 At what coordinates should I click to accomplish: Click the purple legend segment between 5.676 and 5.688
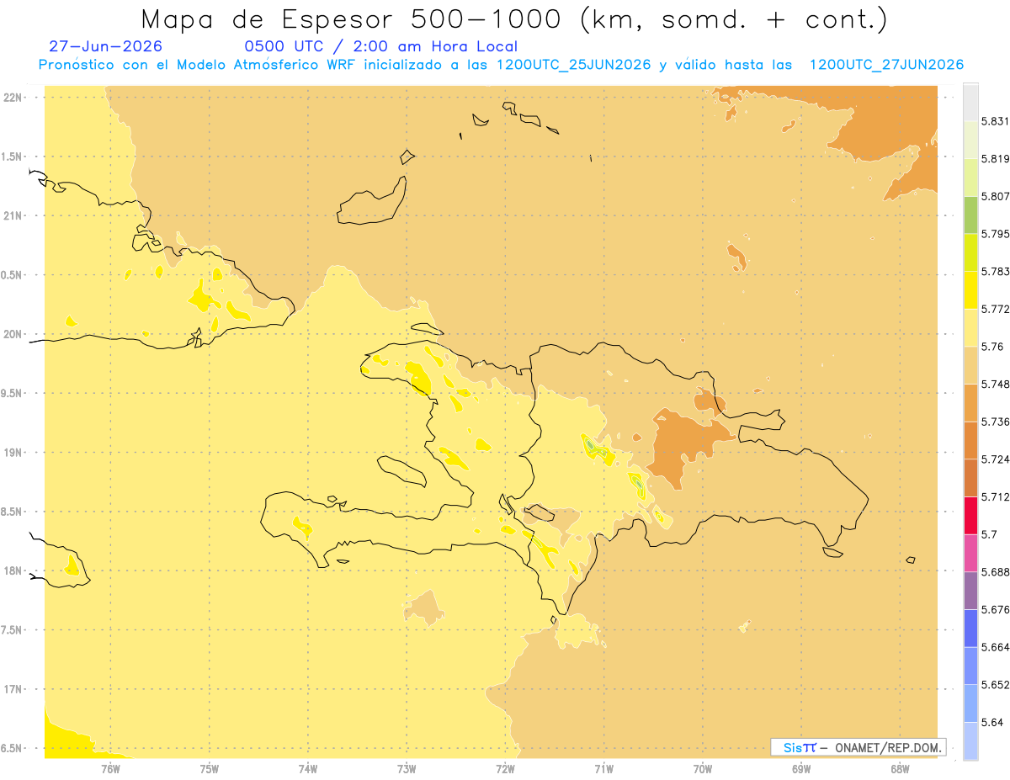click(x=970, y=591)
